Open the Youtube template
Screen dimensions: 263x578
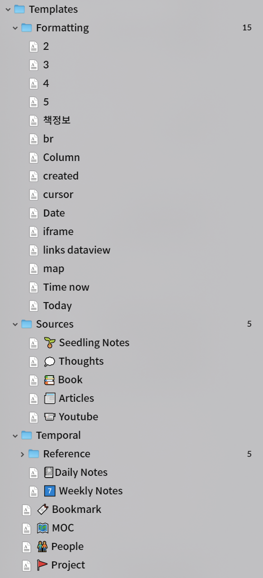point(78,417)
